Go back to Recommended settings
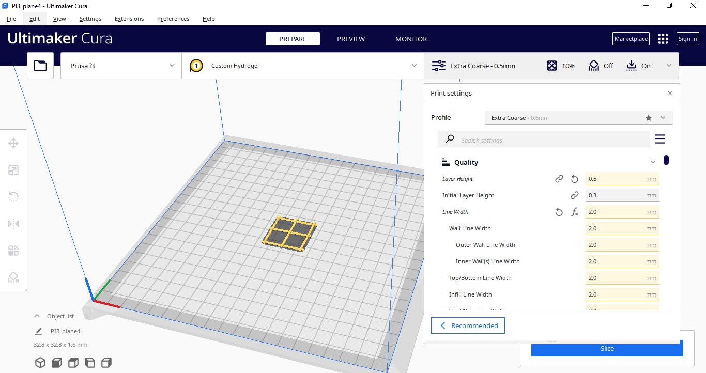 468,325
